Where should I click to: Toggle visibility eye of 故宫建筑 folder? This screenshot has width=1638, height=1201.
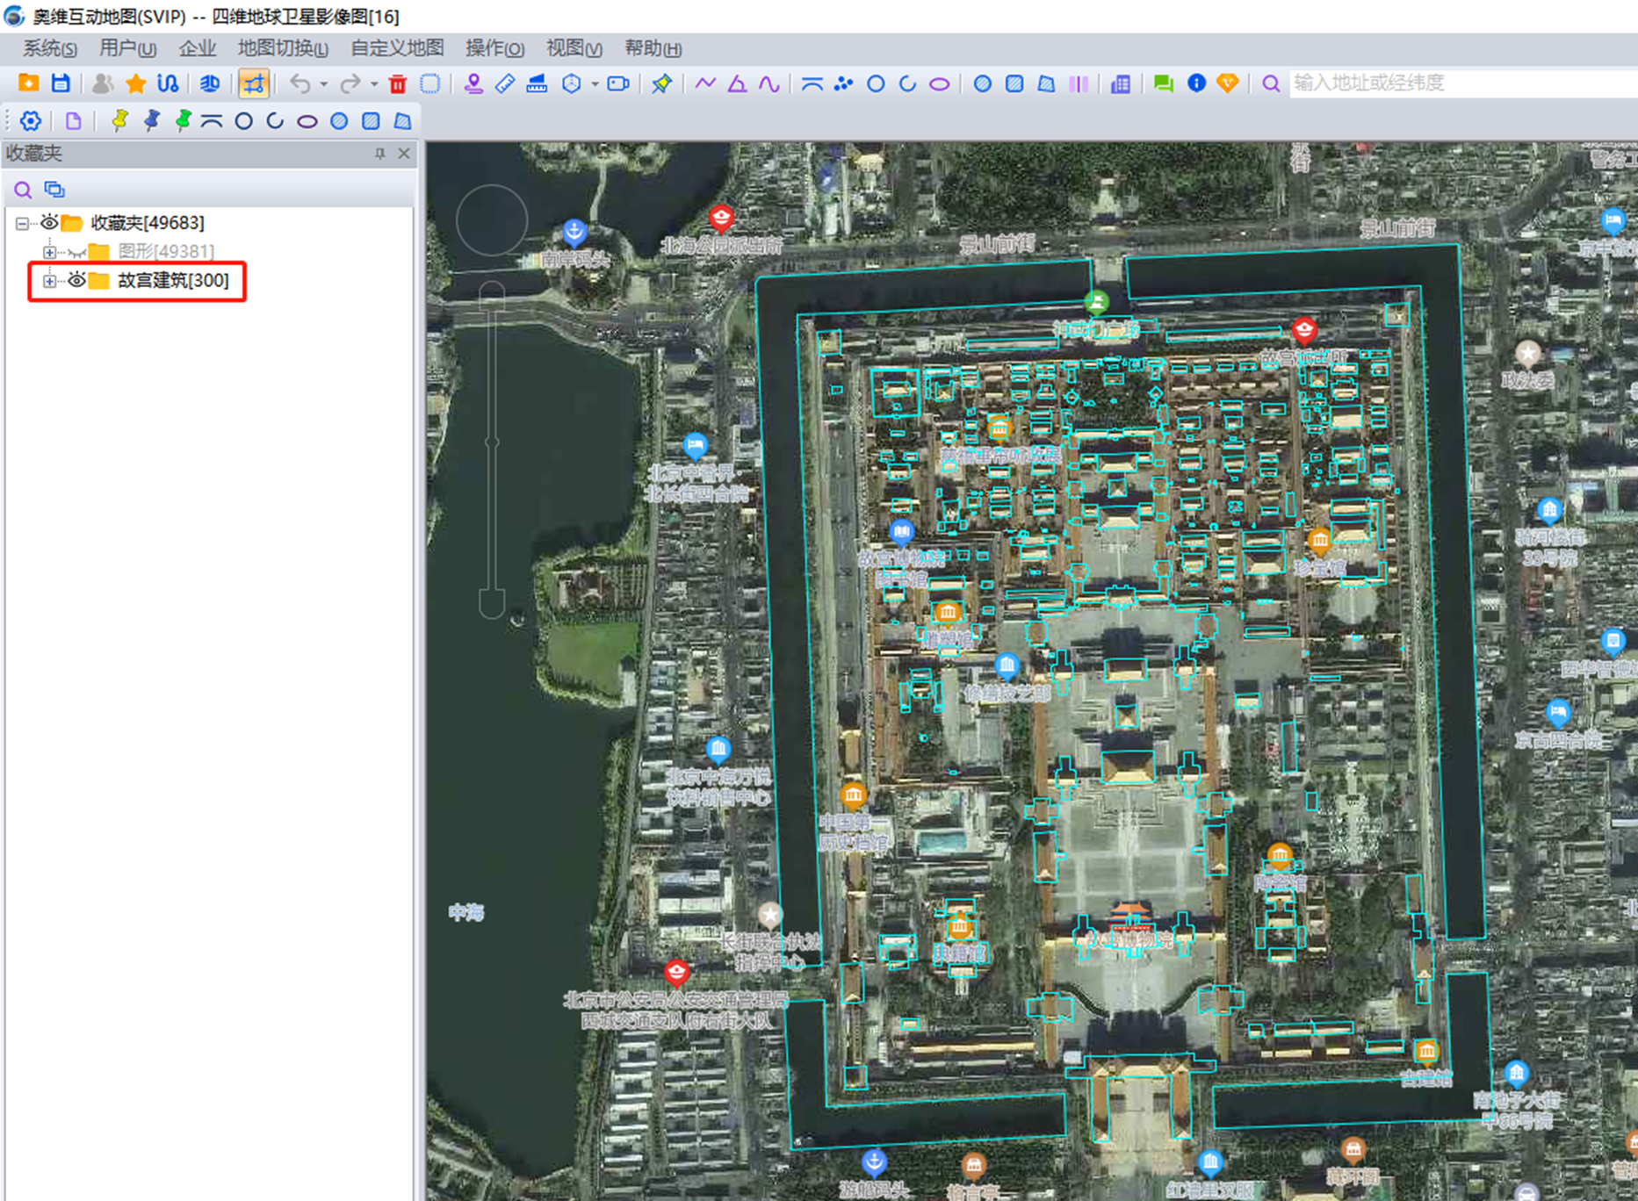click(76, 280)
